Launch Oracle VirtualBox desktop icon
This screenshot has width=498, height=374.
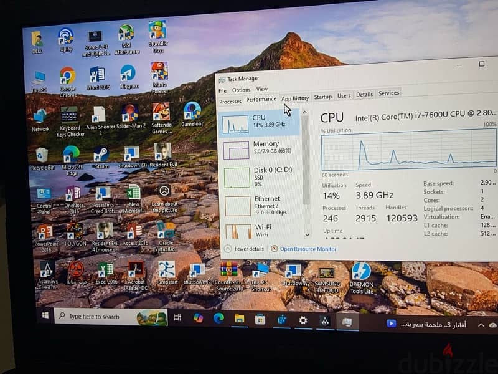[166, 237]
